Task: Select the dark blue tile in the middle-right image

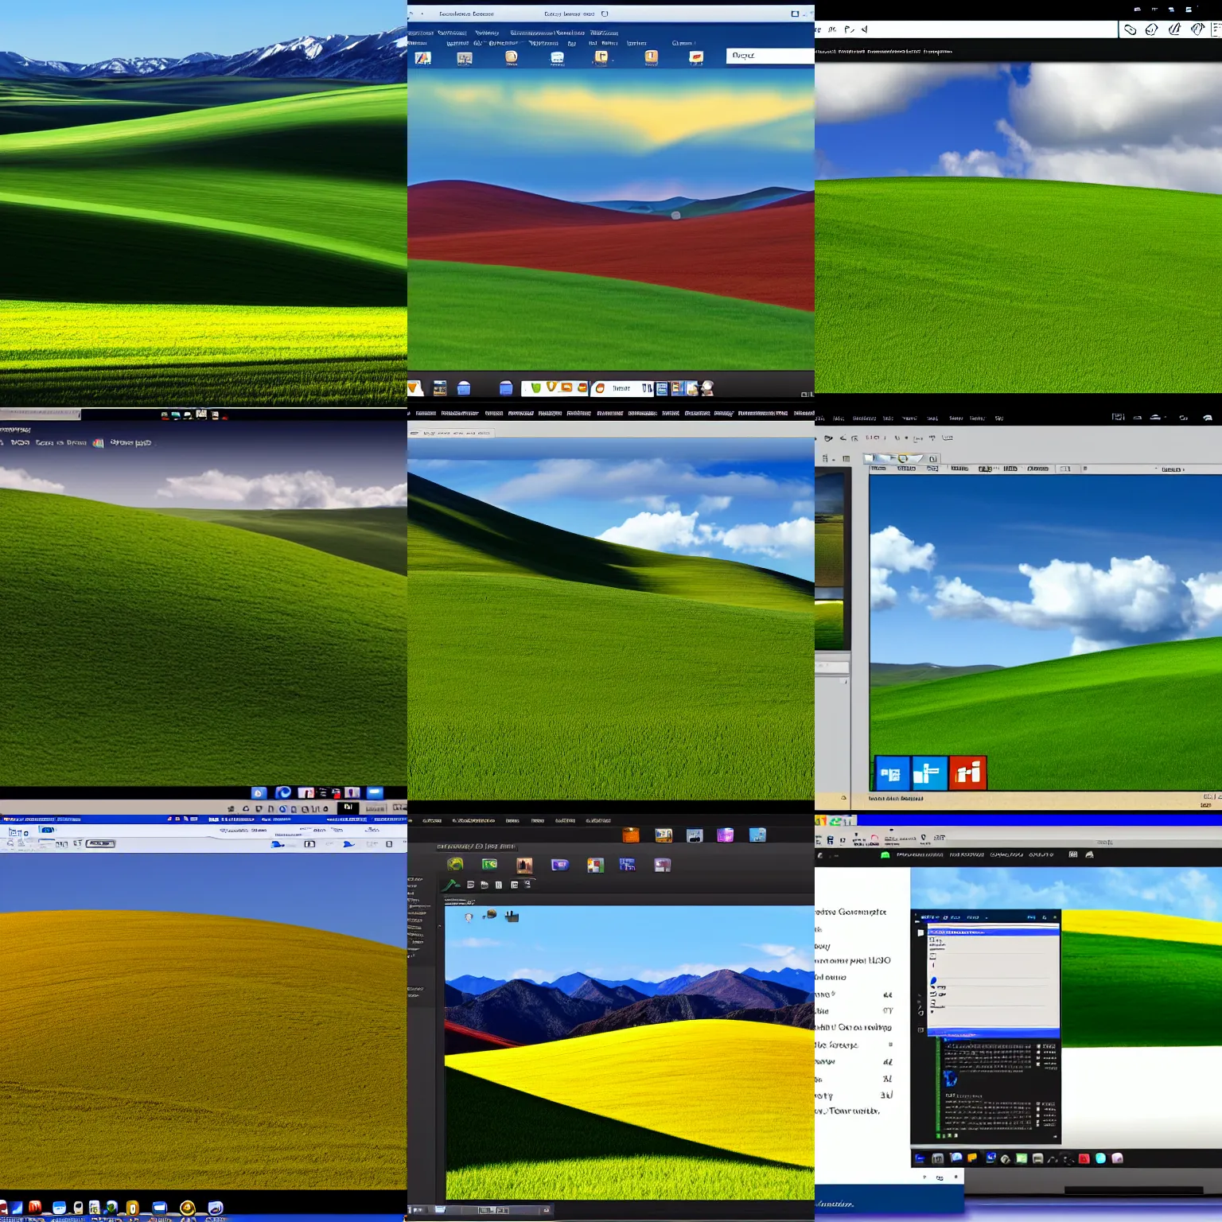Action: 892,773
